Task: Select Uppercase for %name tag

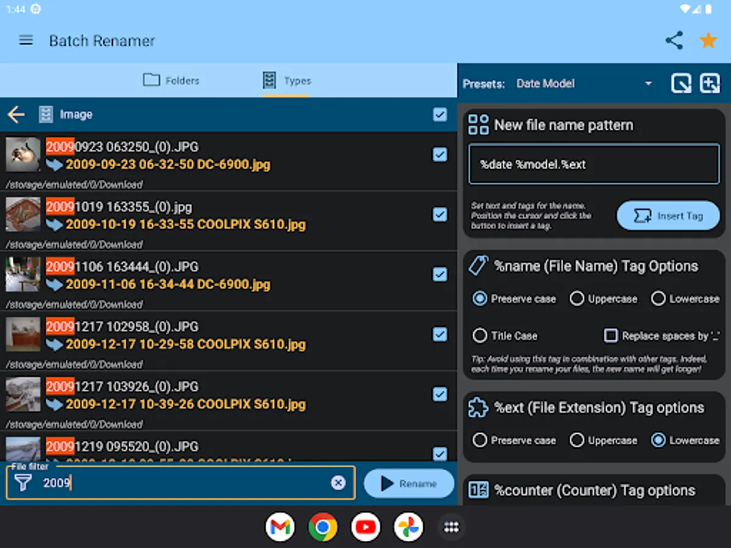Action: 577,299
